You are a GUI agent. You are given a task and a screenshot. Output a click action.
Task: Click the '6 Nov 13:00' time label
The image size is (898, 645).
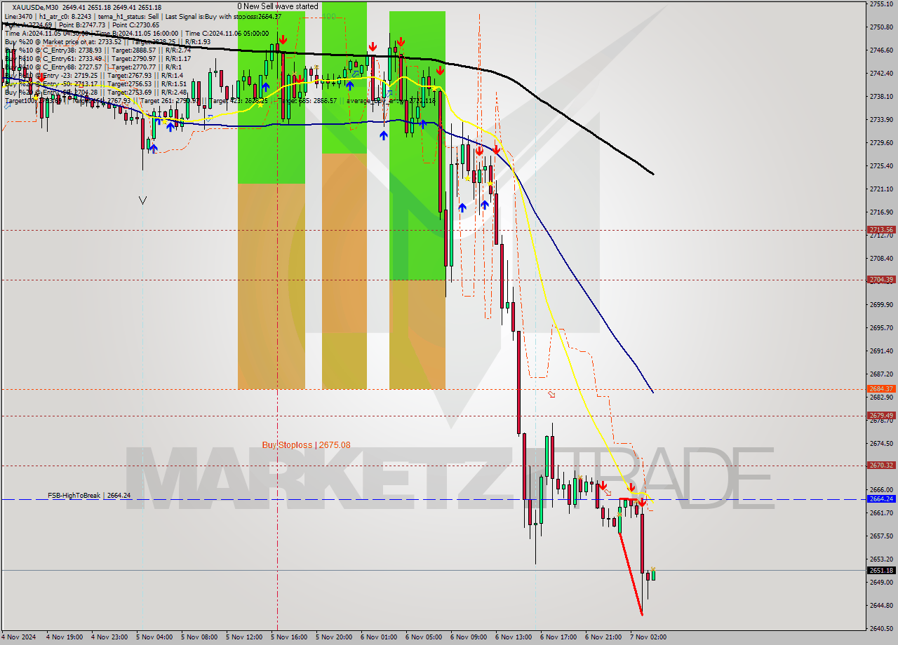click(x=515, y=637)
